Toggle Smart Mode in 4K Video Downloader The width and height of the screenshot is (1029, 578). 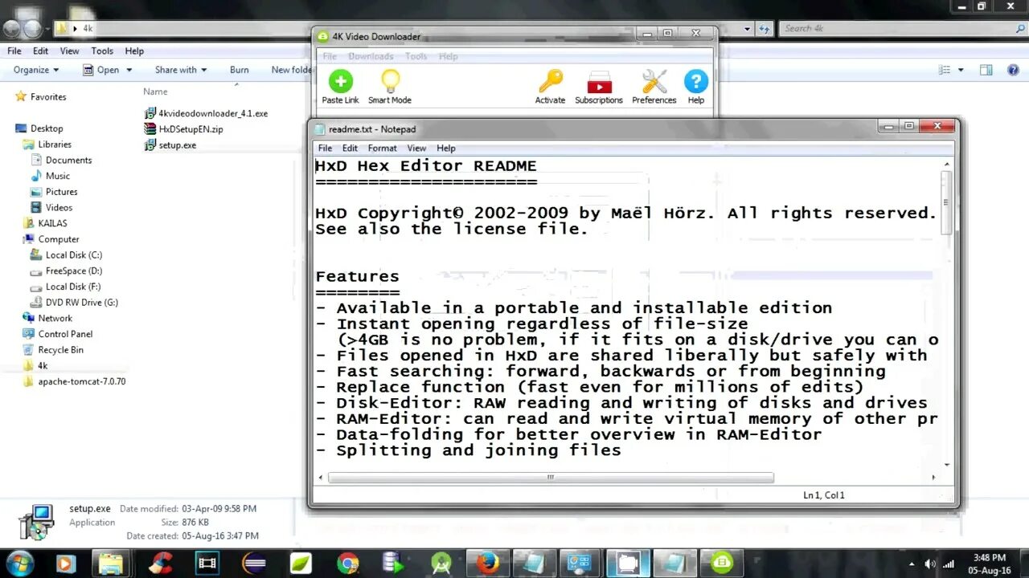click(390, 87)
